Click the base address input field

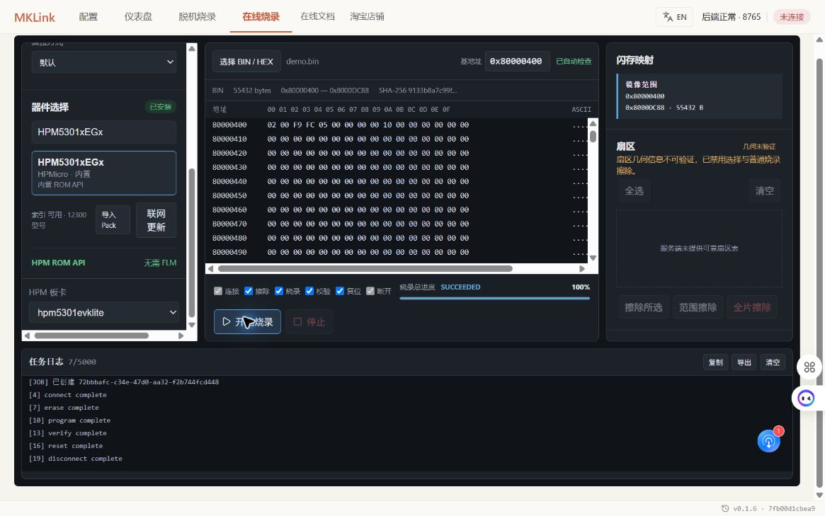pos(517,62)
